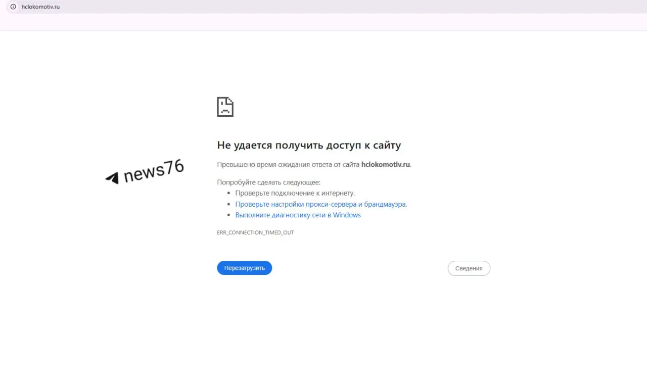Click the ERR_CONNECTION_TIMED_OUT error code

(255, 232)
